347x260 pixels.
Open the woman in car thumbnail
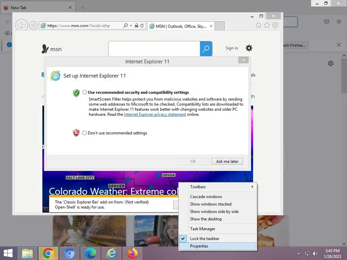tap(156, 231)
